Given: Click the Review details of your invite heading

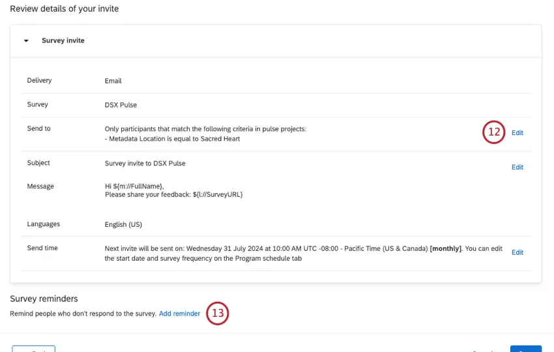Looking at the screenshot, I should click(64, 9).
